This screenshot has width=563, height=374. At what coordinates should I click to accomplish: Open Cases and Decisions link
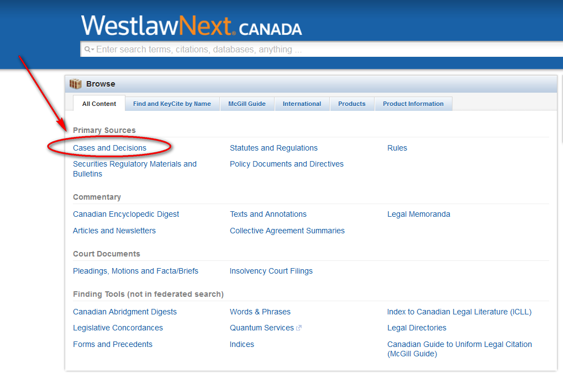pyautogui.click(x=109, y=148)
